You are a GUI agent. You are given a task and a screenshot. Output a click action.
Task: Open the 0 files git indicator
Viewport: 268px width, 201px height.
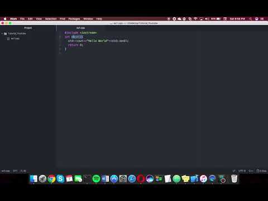(261, 171)
